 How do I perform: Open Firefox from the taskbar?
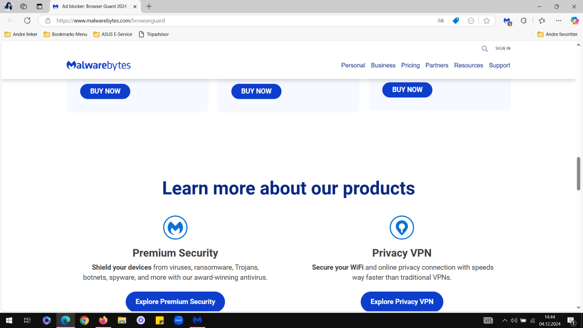pos(103,320)
